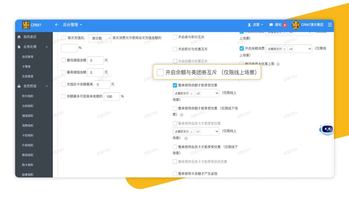The width and height of the screenshot is (349, 197).
Task: Expand the 开启余额消费 scene selector
Action: (309, 49)
